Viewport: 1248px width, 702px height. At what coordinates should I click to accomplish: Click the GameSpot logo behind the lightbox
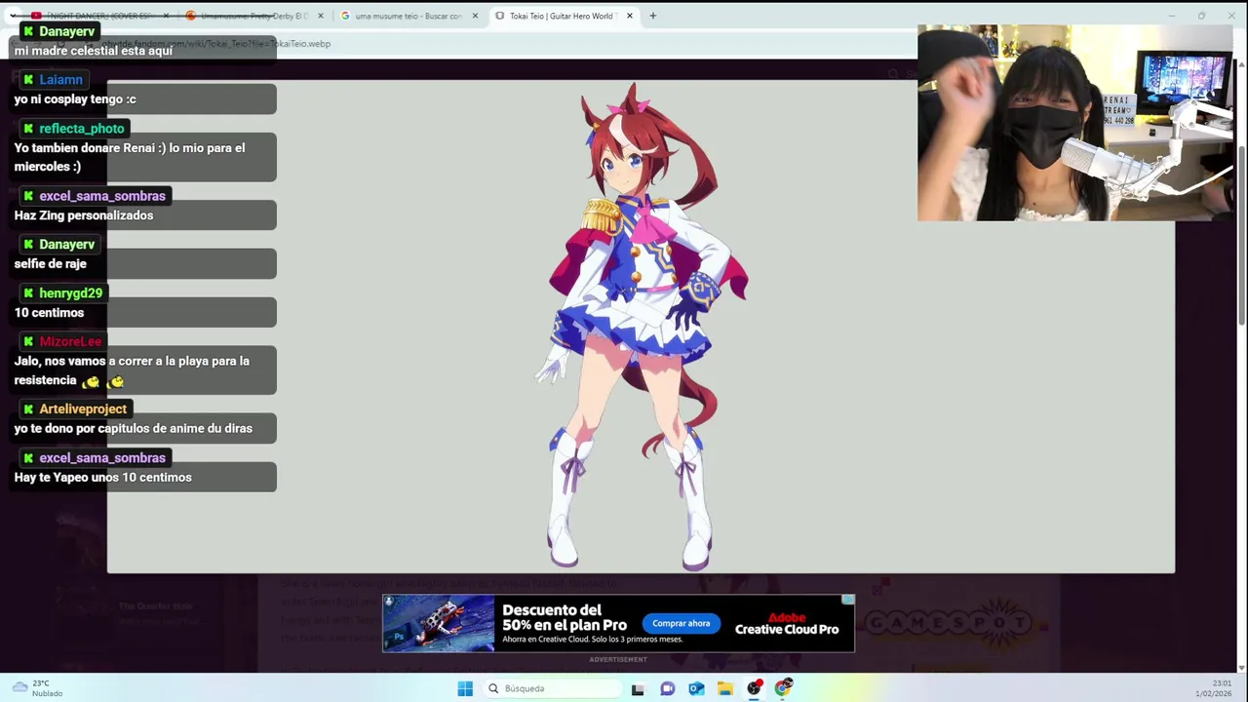[948, 622]
